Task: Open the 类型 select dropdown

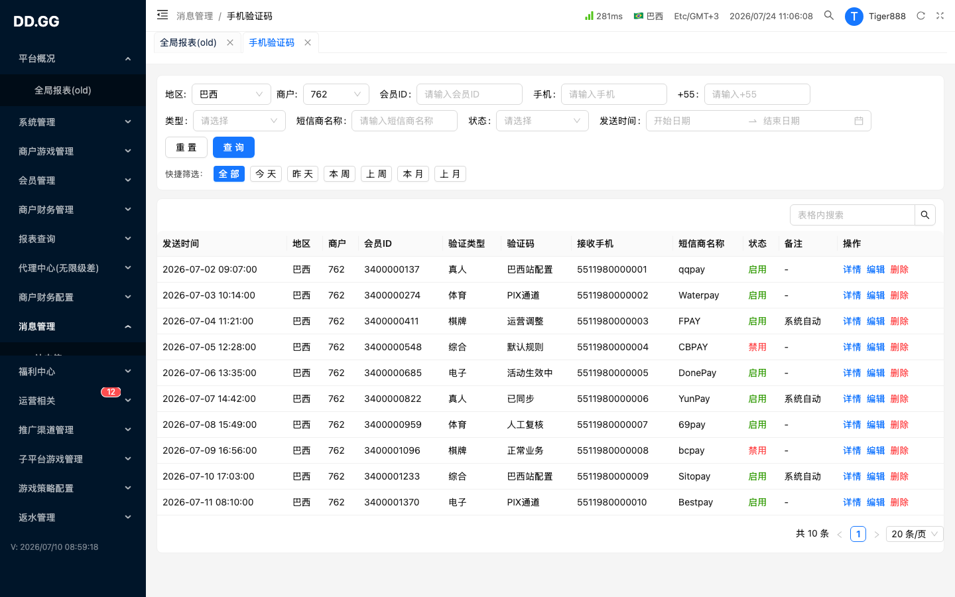Action: click(x=239, y=121)
